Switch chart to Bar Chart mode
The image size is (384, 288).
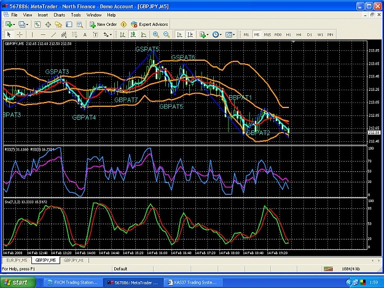click(x=122, y=35)
